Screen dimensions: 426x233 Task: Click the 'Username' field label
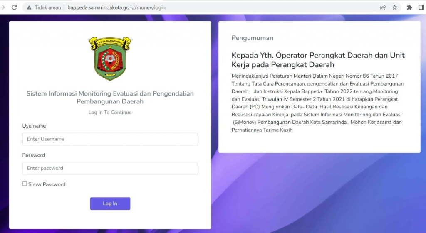coord(34,126)
